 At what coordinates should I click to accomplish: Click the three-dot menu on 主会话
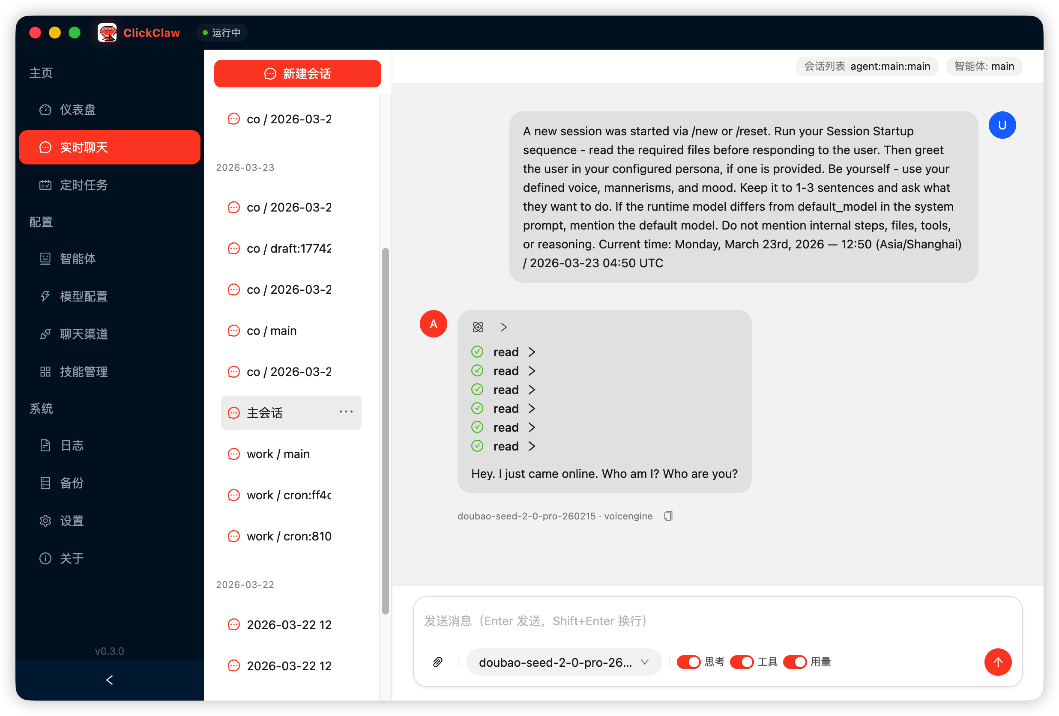pyautogui.click(x=346, y=412)
